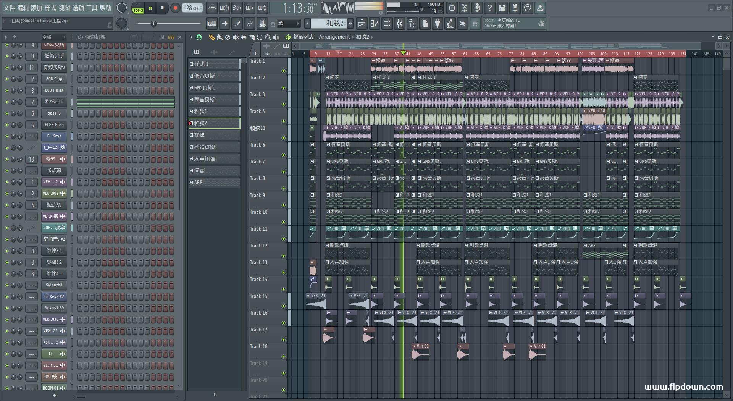Switch PAT/SONG mode toggle
Image resolution: width=733 pixels, height=401 pixels.
coord(138,8)
